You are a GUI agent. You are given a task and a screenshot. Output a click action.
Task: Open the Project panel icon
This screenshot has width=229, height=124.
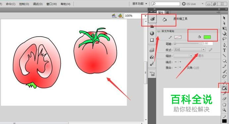pos(152,74)
